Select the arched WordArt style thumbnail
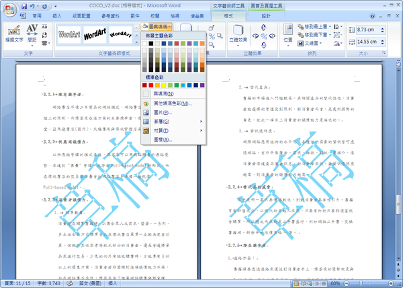 click(x=120, y=34)
